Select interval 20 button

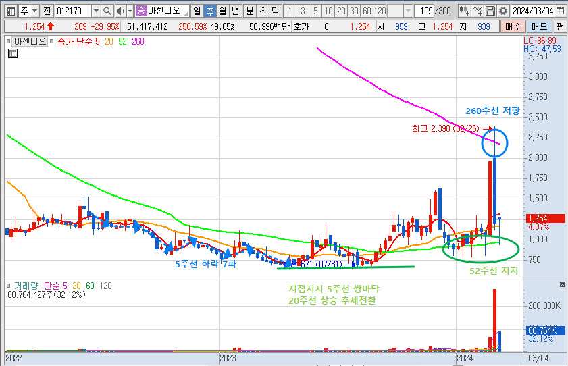point(341,11)
